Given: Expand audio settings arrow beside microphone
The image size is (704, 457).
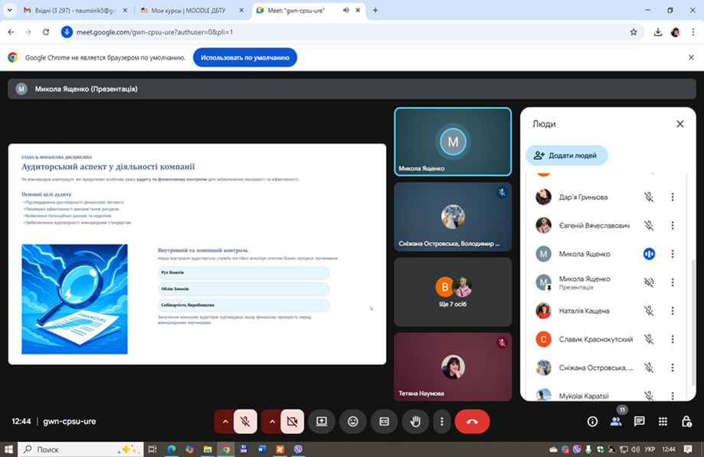Looking at the screenshot, I should coord(224,421).
